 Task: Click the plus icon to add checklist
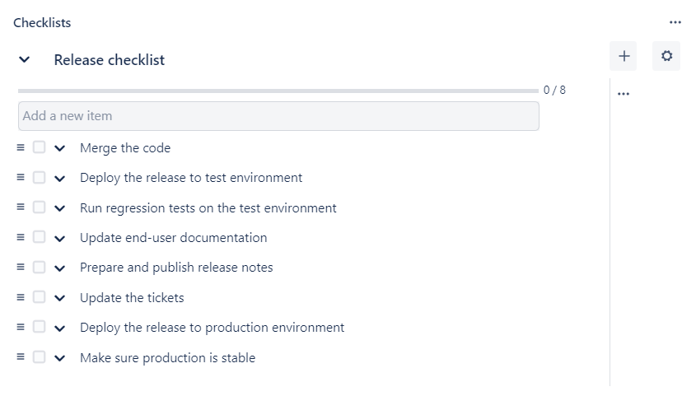tap(624, 57)
